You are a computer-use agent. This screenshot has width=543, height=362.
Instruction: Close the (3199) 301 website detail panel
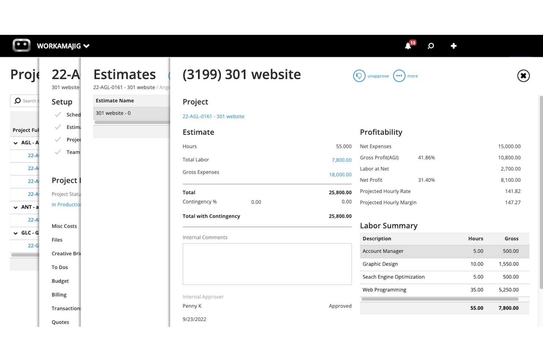click(523, 76)
